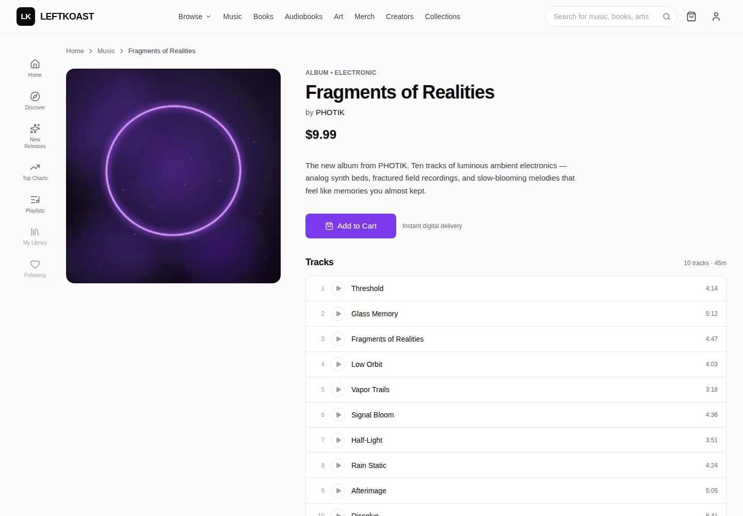Viewport: 743px width, 516px height.
Task: Open Discover in the sidebar
Action: (x=35, y=101)
